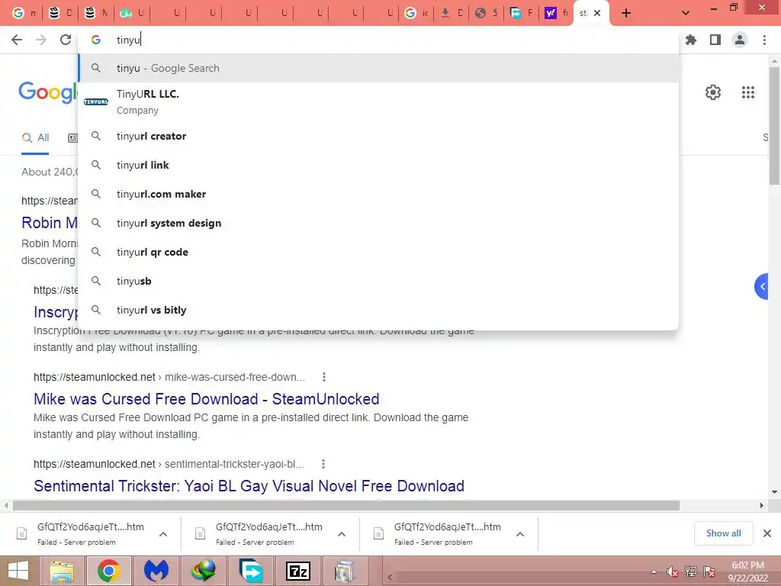781x586 pixels.
Task: Click the horizontal page scrollbar
Action: pyautogui.click(x=346, y=506)
